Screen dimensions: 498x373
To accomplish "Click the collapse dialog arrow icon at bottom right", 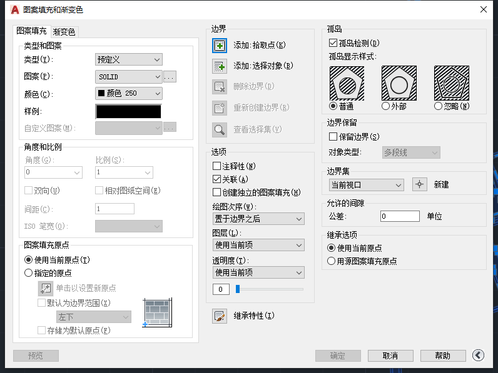I will coord(479,356).
